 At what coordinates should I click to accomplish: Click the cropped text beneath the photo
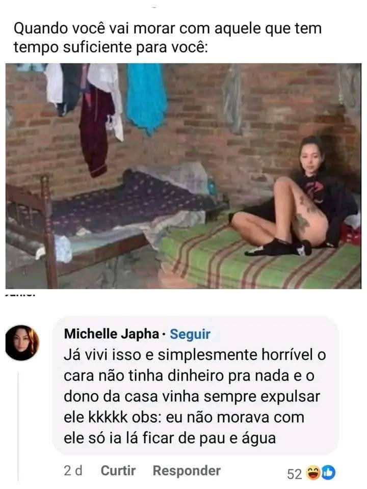pos(20,293)
